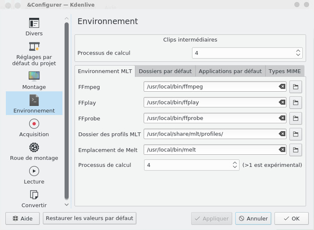
Task: Confirm settings with OK button
Action: pyautogui.click(x=291, y=218)
